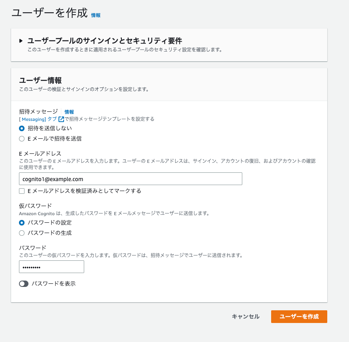Check E メールアドレスを検証済みとしてマークする
The image size is (349, 342).
click(x=23, y=191)
